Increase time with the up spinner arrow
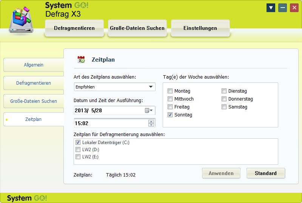302x203 pixels. pyautogui.click(x=151, y=121)
